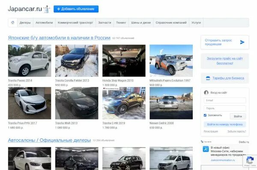Click the snowman icon next to the logo
The image size is (257, 170).
47,9
